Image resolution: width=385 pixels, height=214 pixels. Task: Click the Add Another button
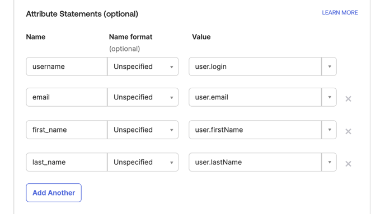point(54,193)
